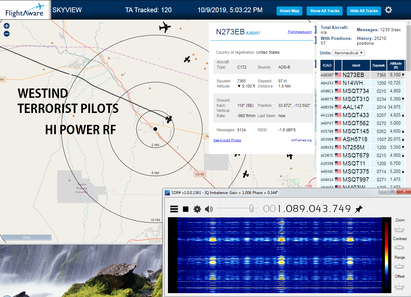Open the Units Aeronautical dropdown
Viewport: 411px width, 297px height.
[x=349, y=53]
